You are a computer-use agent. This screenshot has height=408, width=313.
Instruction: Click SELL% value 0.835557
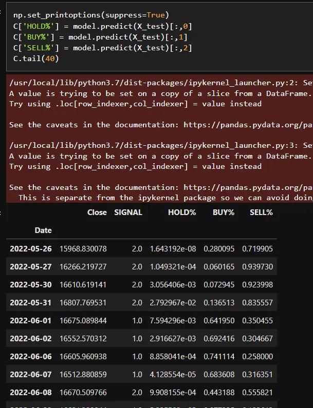click(x=257, y=303)
